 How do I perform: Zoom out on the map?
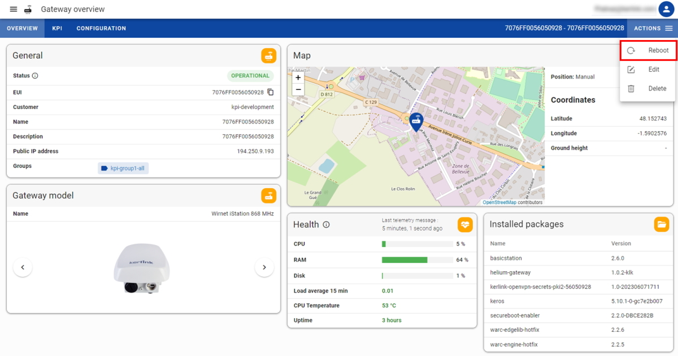click(x=298, y=90)
